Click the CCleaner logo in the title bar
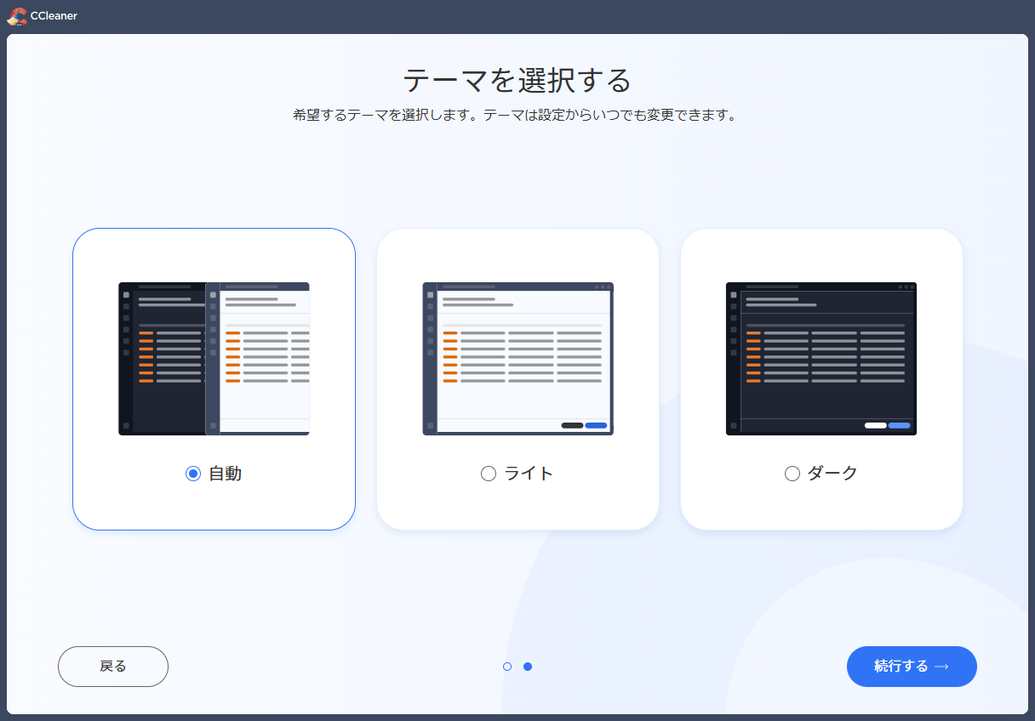Image resolution: width=1035 pixels, height=721 pixels. (x=15, y=15)
